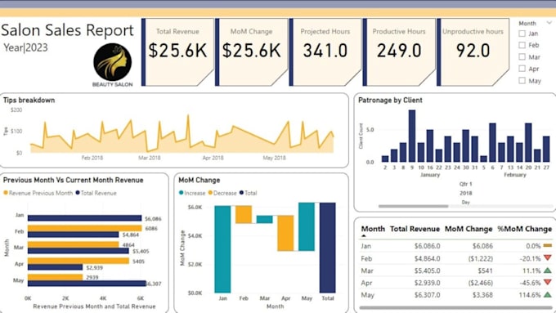
Task: Click the green up arrow in Mar row
Action: [548, 271]
